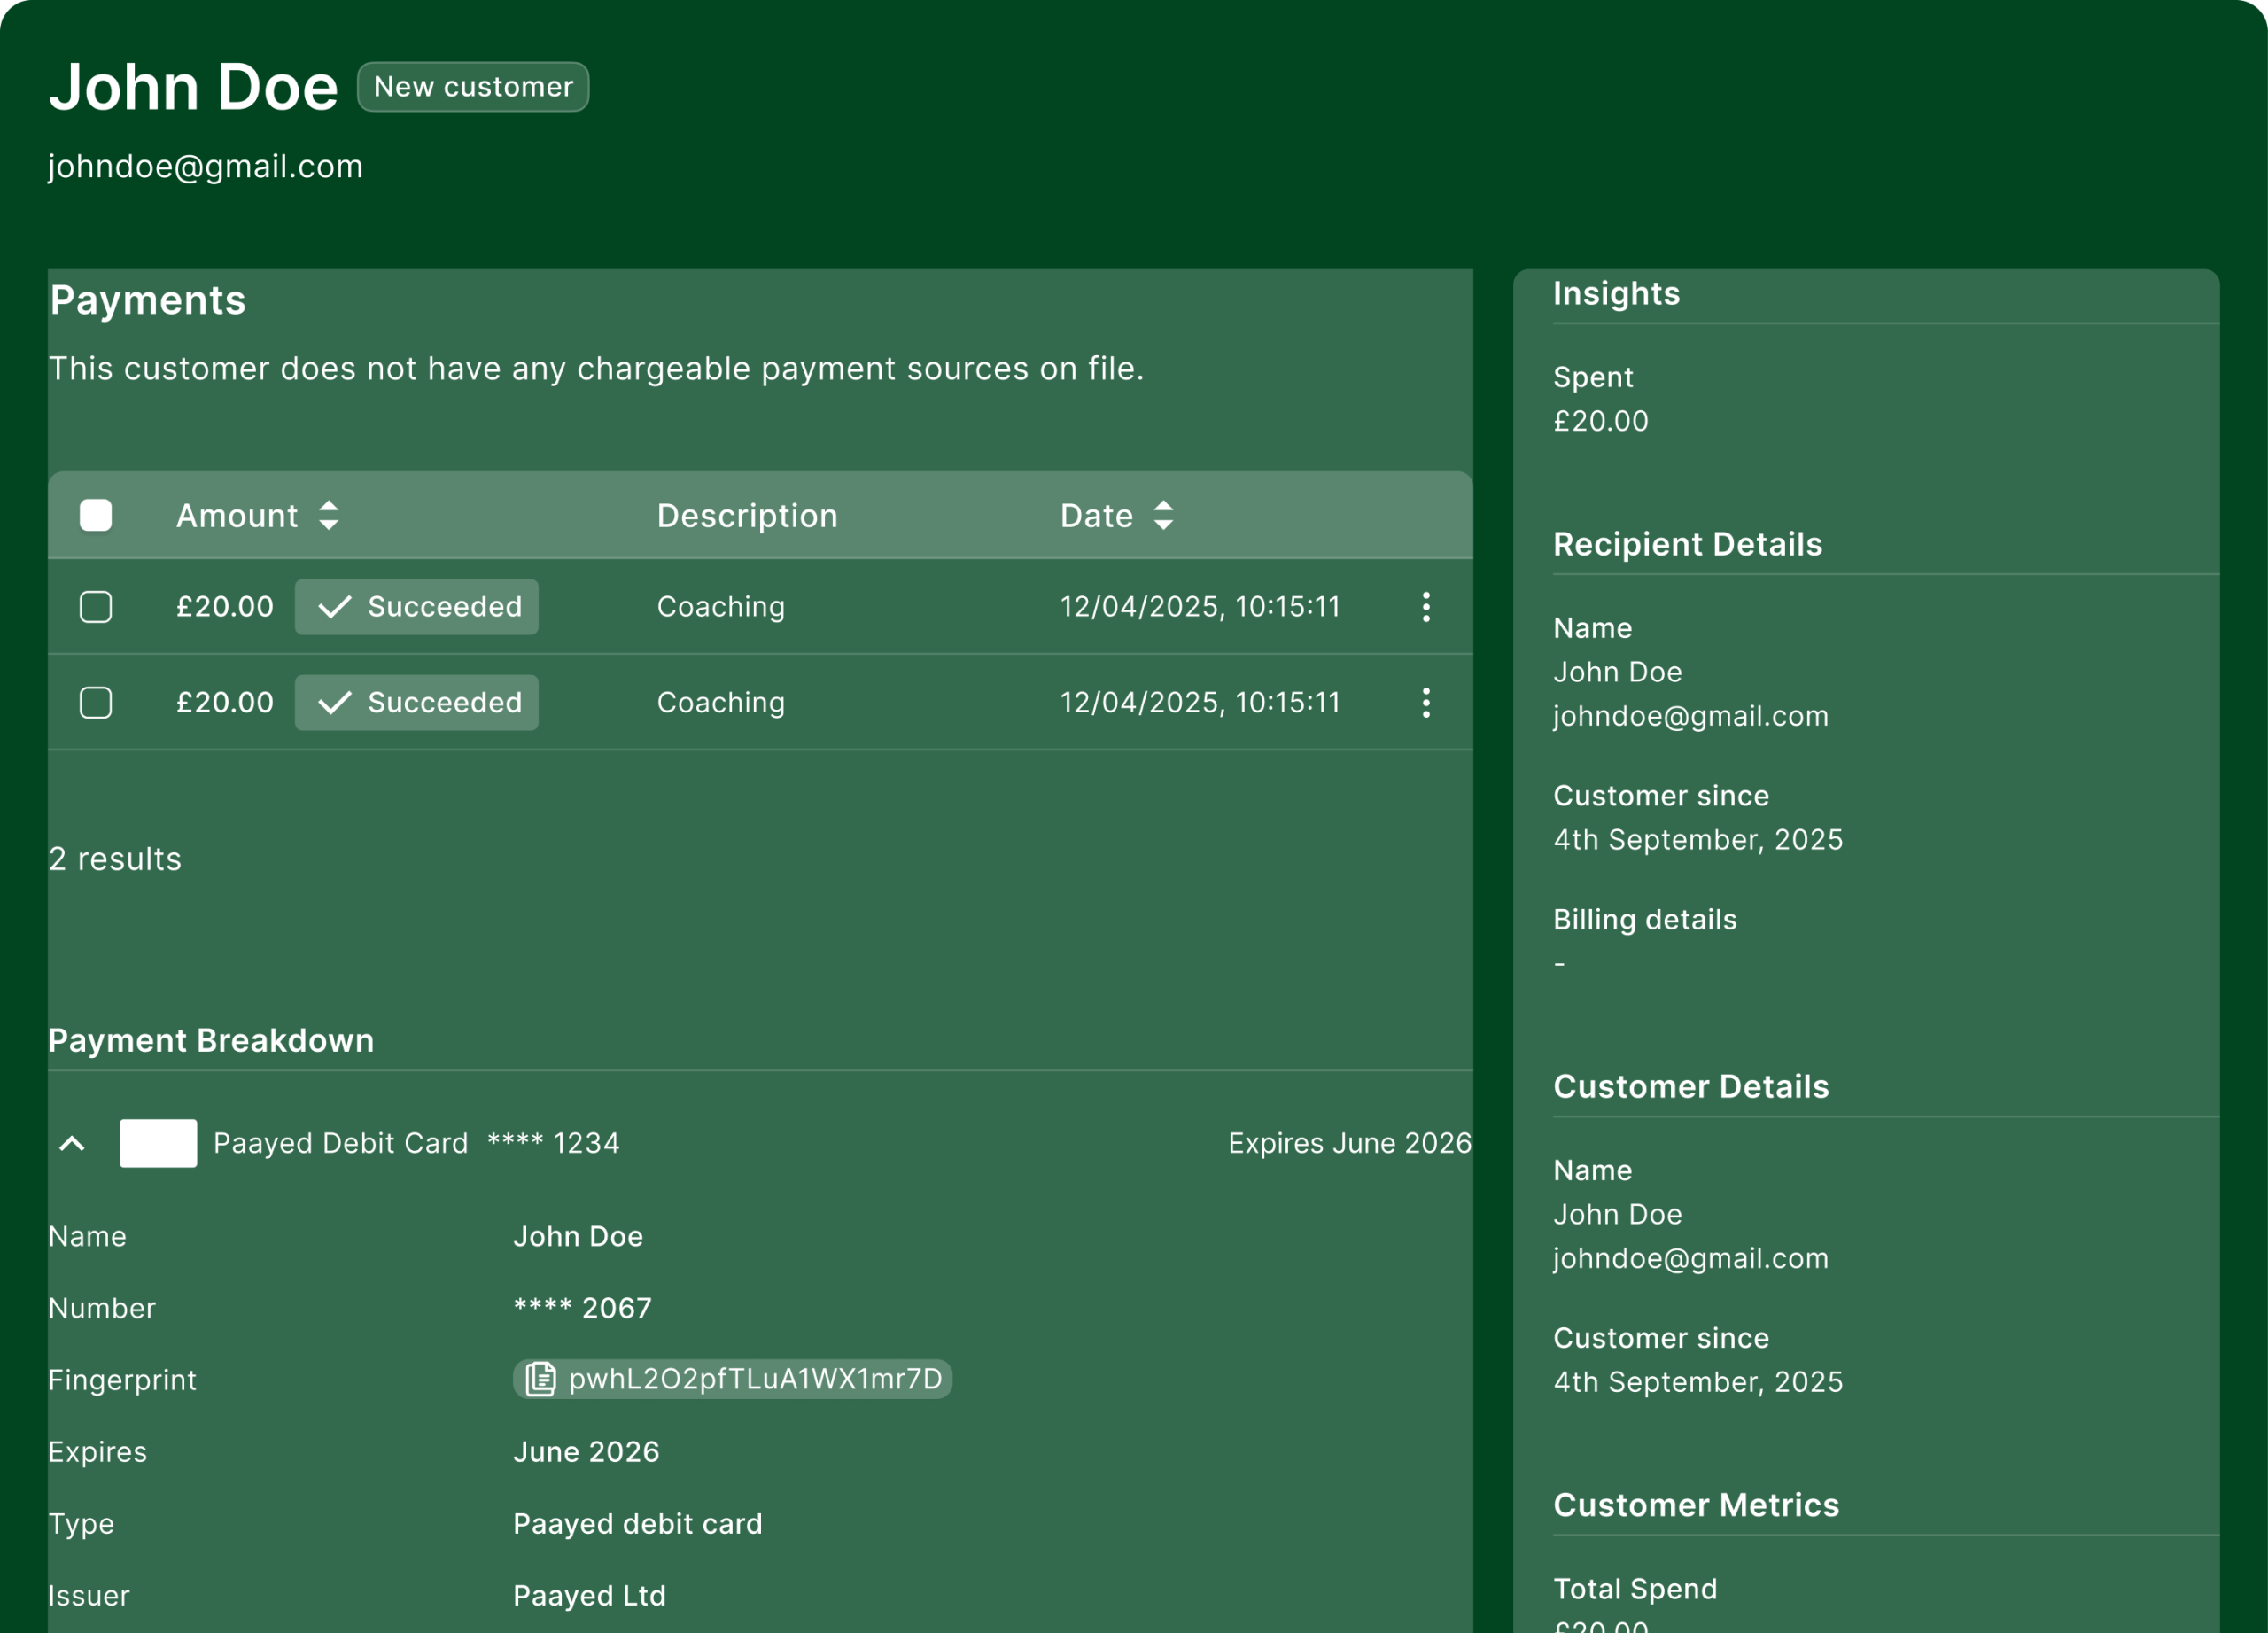Click the John Doe page title
This screenshot has height=1633, width=2268.
[x=194, y=87]
